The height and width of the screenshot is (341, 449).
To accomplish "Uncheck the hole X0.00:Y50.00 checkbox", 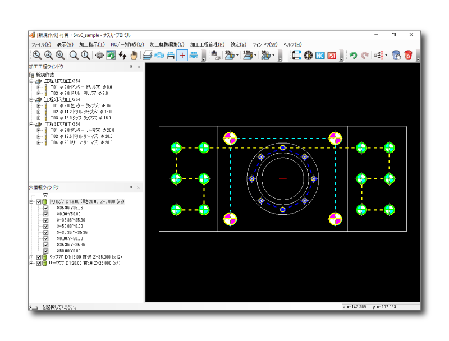I will pyautogui.click(x=46, y=214).
